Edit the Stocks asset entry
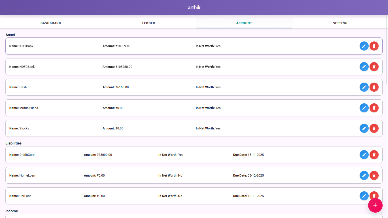The width and height of the screenshot is (388, 218). point(364,128)
